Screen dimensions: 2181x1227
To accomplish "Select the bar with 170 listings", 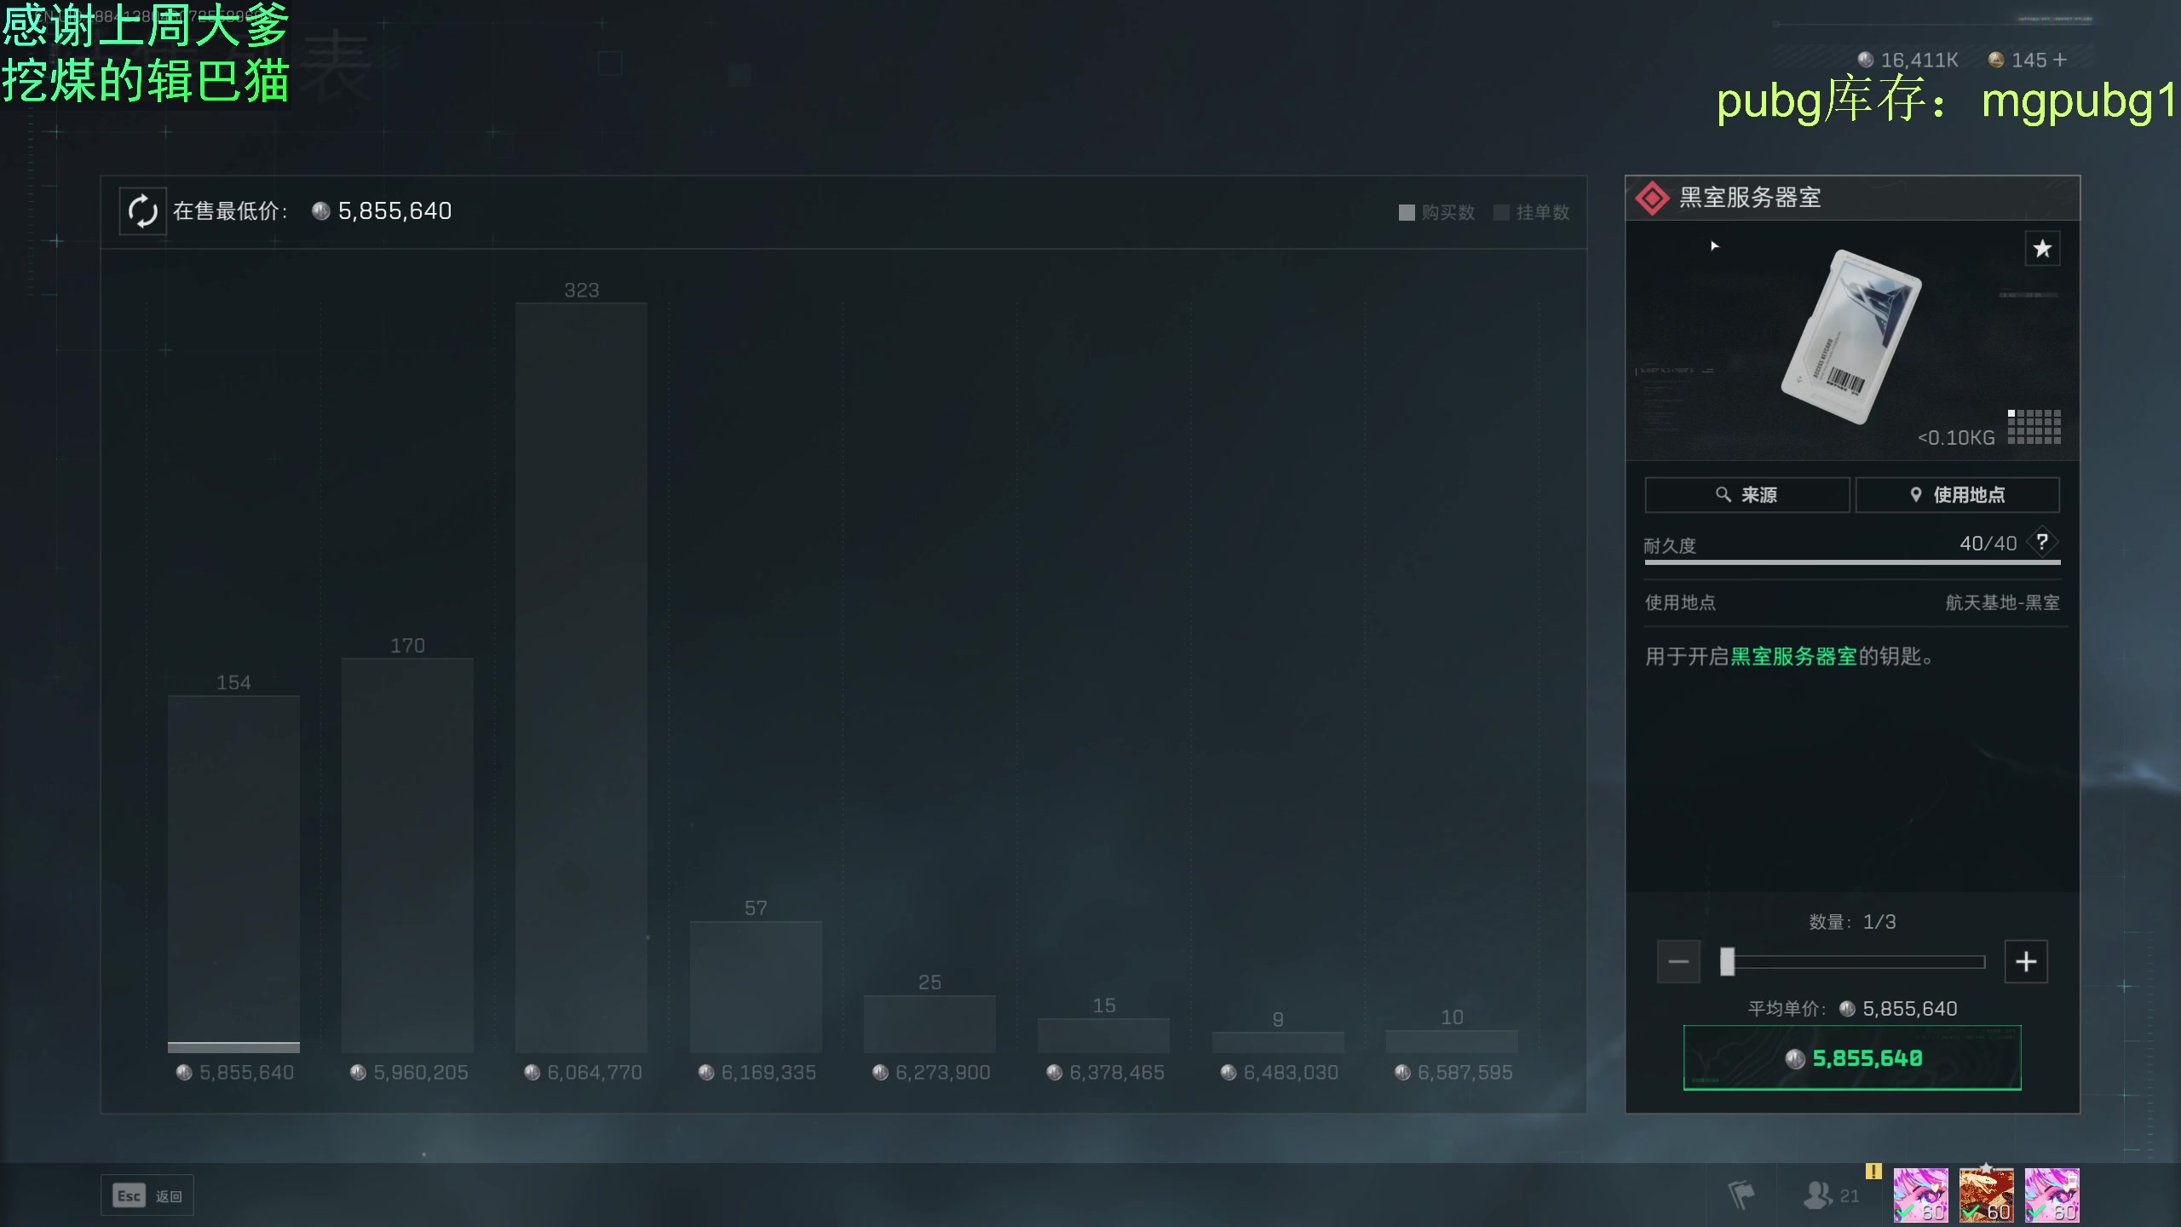I will [407, 855].
